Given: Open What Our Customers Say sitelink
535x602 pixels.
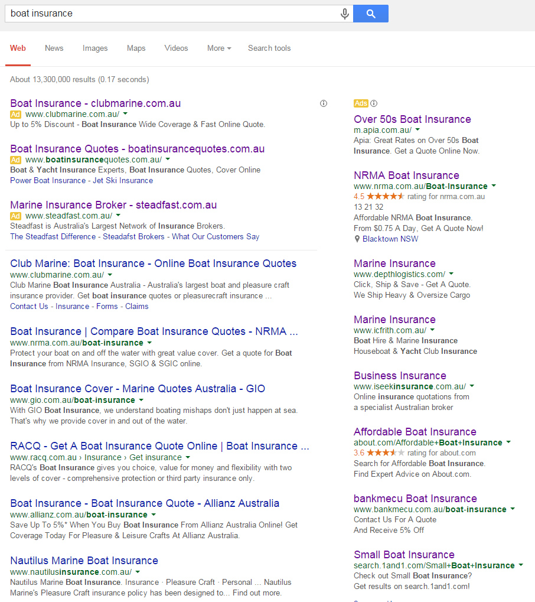Looking at the screenshot, I should (216, 236).
